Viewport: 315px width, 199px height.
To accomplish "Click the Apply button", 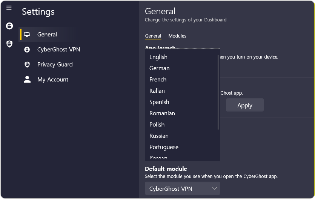I will pos(245,105).
